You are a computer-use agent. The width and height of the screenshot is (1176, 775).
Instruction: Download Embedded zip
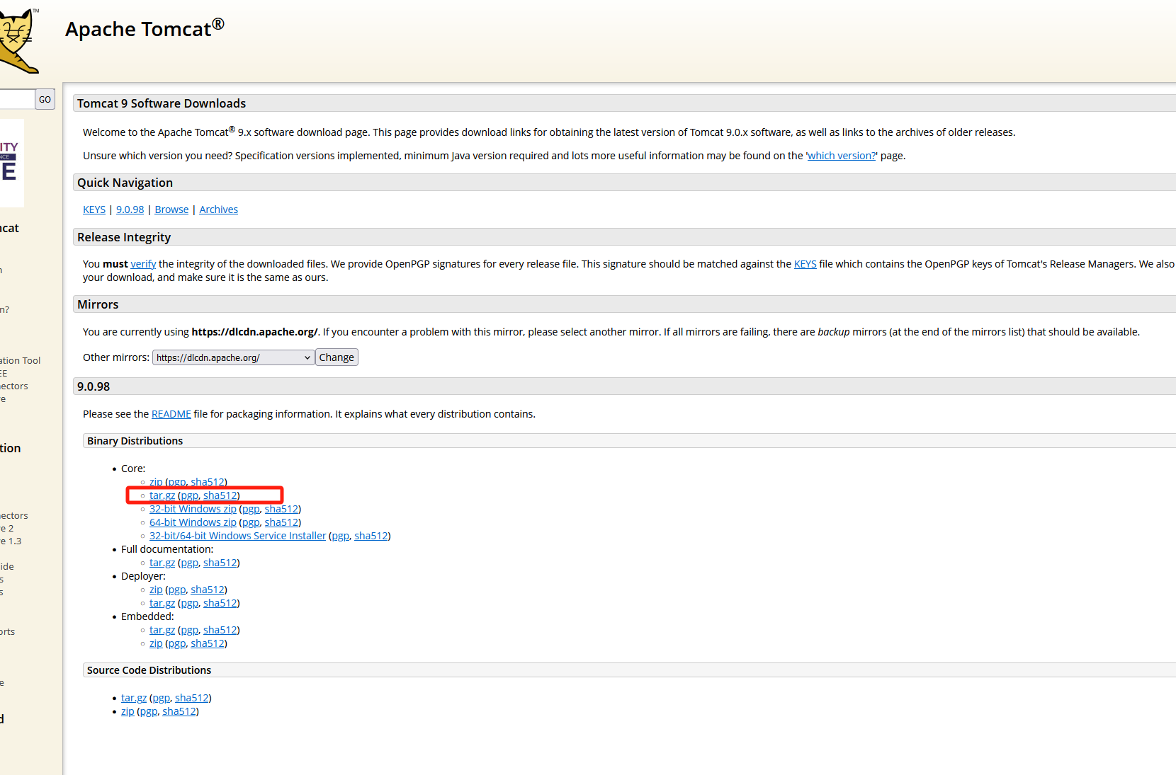156,643
